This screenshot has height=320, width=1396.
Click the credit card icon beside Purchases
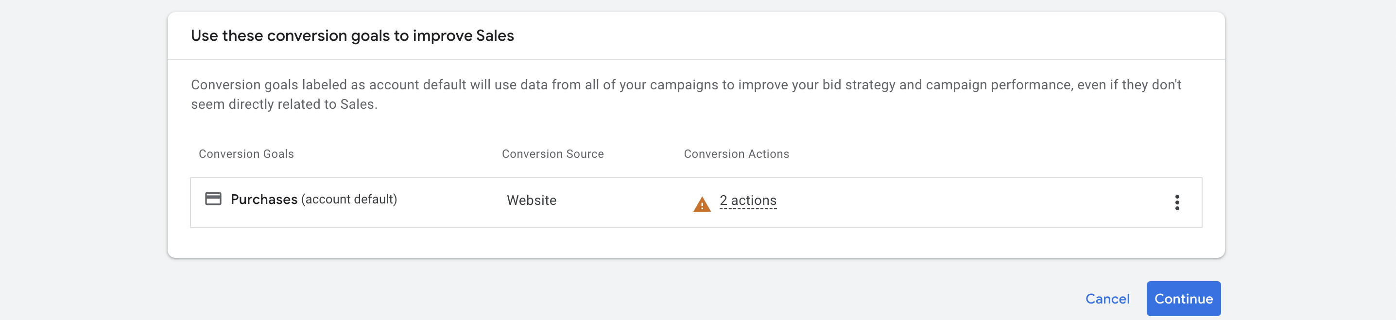(x=213, y=199)
